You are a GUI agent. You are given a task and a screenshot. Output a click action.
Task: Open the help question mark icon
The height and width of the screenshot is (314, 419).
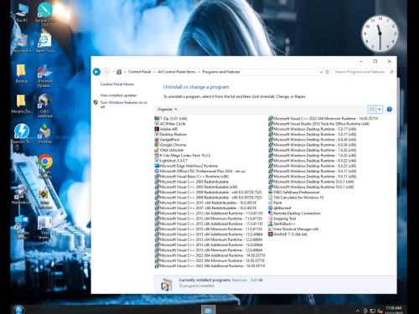click(x=390, y=110)
